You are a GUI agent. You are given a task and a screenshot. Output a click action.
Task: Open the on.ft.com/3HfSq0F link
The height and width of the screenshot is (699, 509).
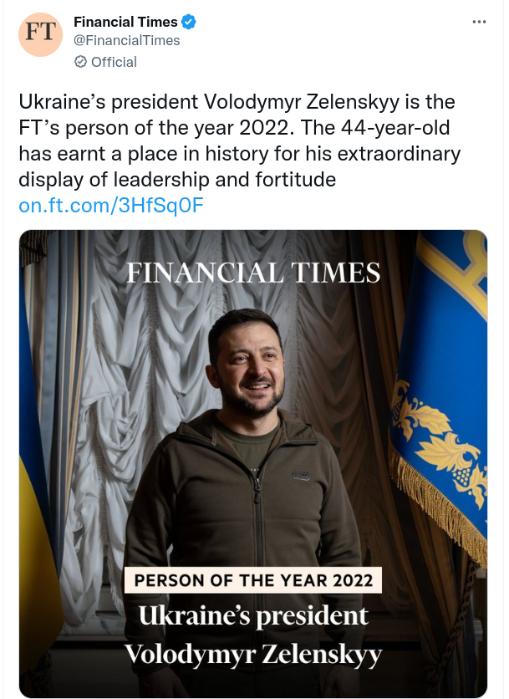click(x=111, y=205)
